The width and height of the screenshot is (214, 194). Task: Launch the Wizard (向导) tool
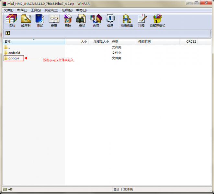point(96,21)
